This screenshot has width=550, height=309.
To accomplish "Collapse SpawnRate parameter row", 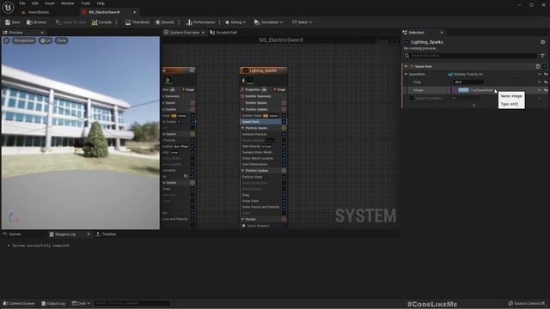I will 406,75.
